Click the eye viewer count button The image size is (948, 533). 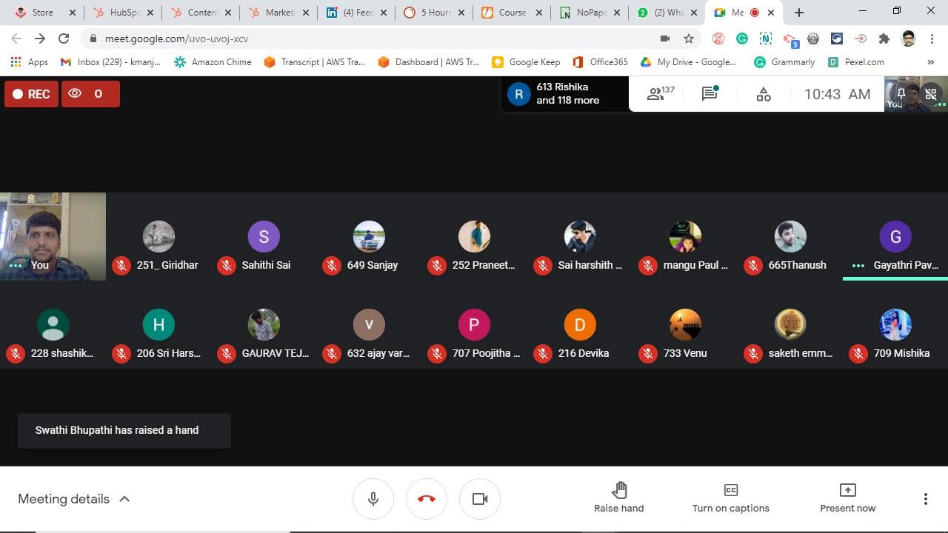(x=90, y=94)
